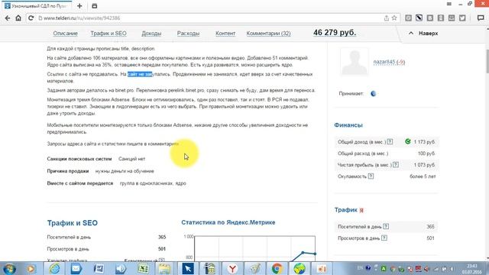Click the Twitter bird extension icon
Viewport: 489px width, 275px height.
point(462,18)
